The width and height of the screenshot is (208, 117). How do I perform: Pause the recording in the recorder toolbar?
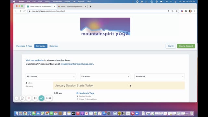click(35, 98)
